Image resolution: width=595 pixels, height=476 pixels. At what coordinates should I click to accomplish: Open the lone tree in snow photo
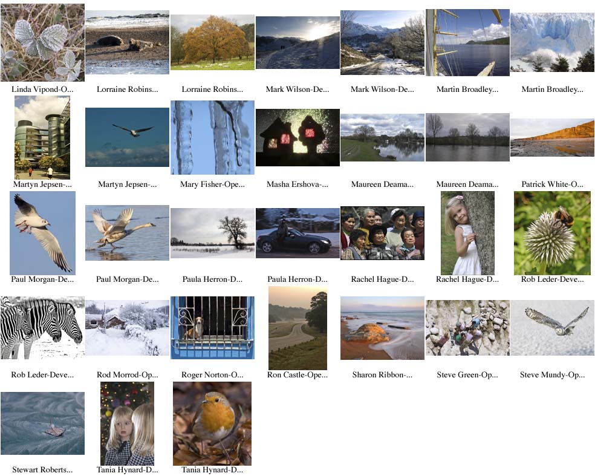(x=212, y=233)
